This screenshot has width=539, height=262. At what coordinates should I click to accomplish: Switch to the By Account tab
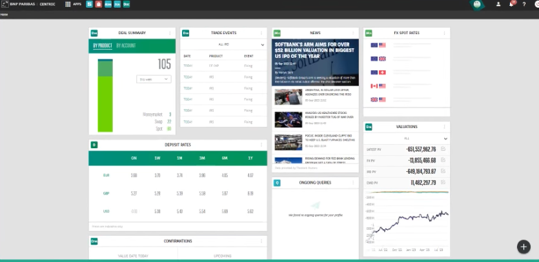126,46
